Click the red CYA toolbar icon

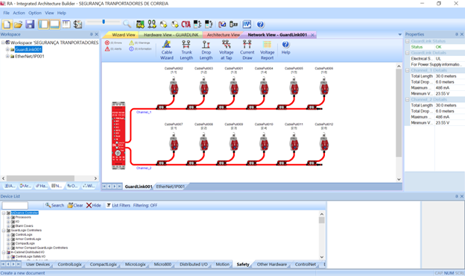(186, 25)
